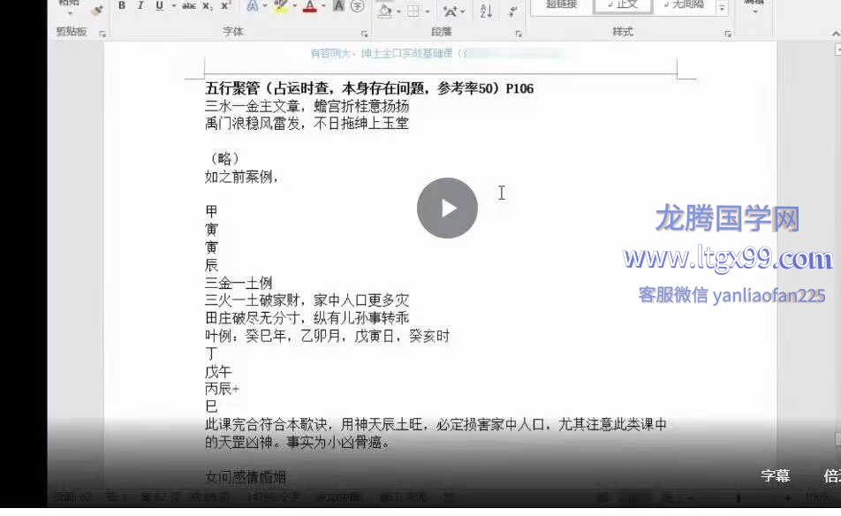Apply paragraph shading with the paint bucket icon

point(385,11)
